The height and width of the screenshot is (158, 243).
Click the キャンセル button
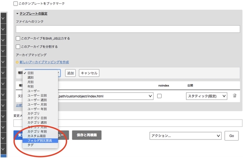[89, 73]
